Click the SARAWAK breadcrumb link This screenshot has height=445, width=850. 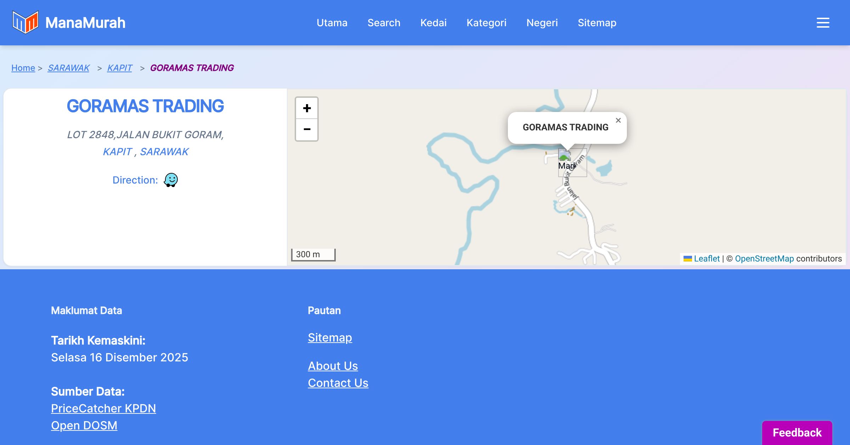69,68
